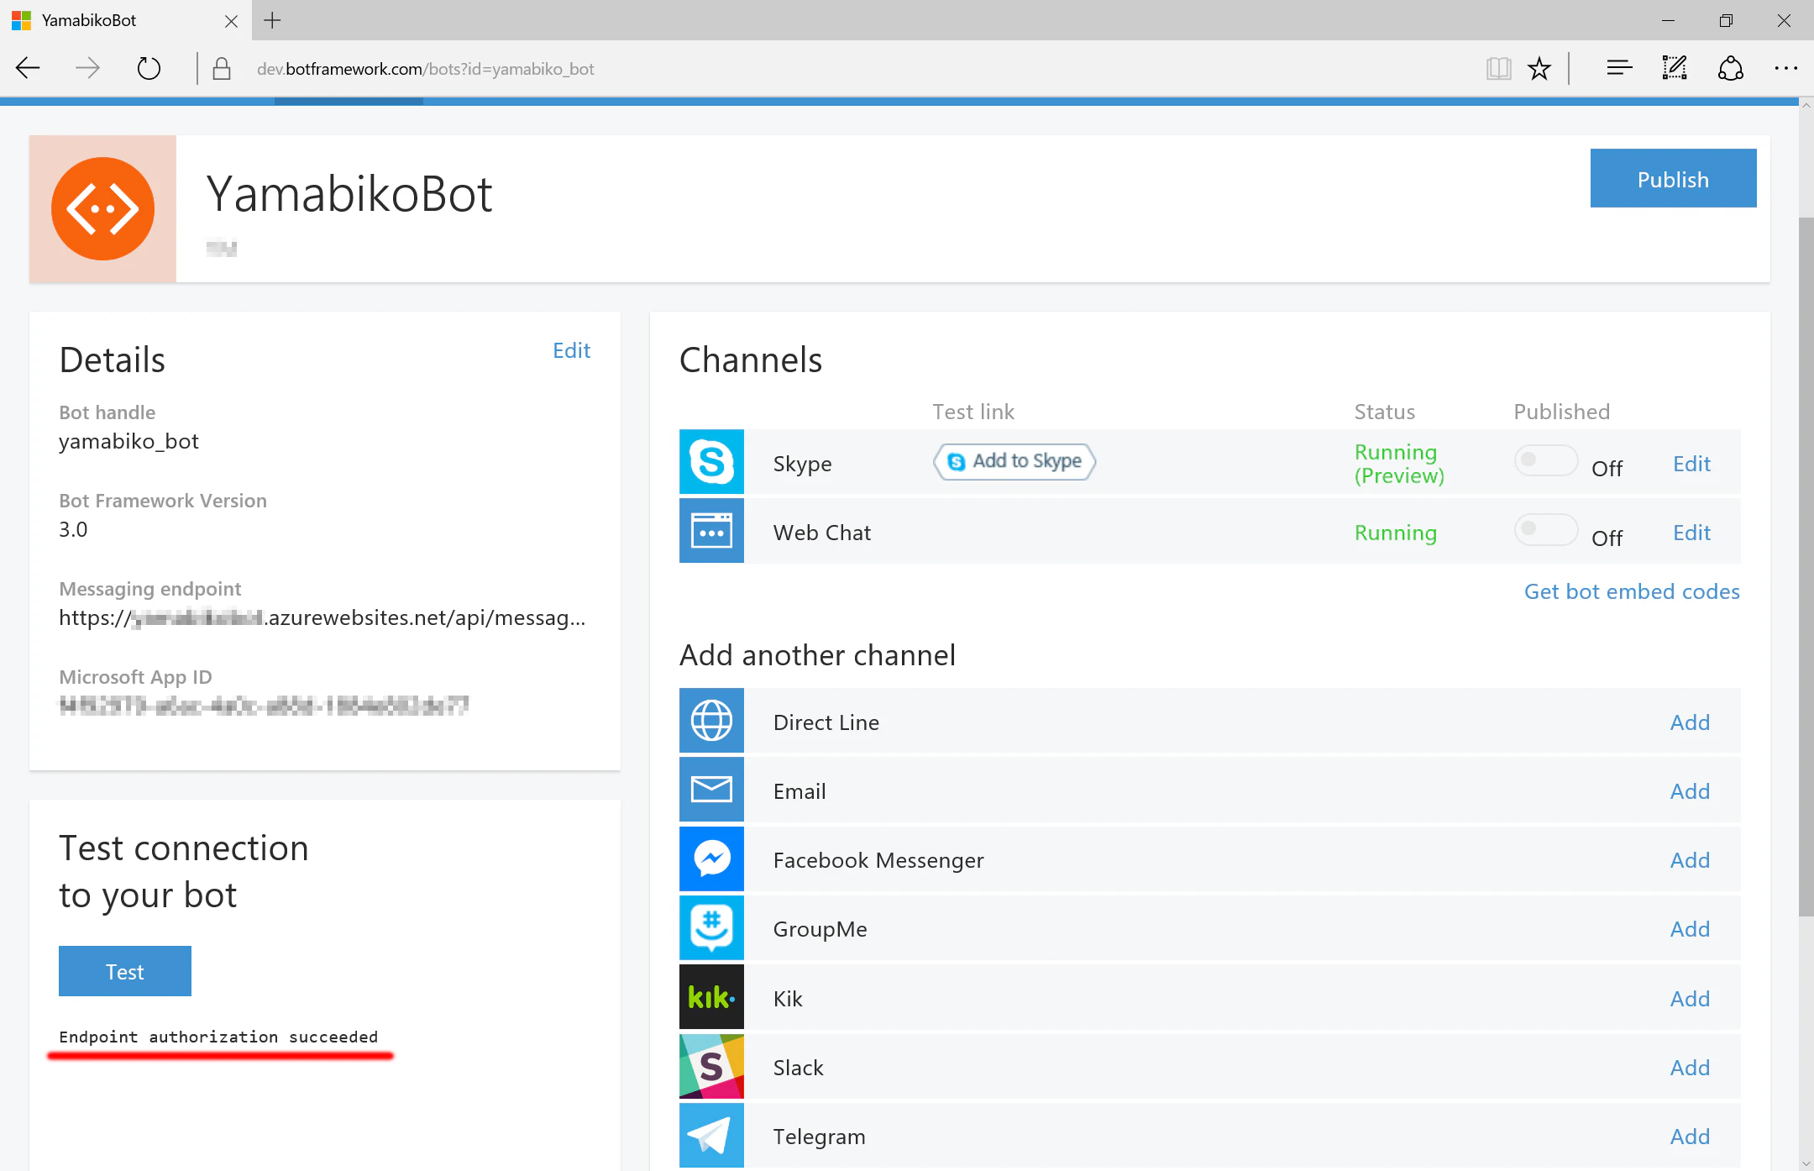Open the browser Hub menu
Viewport: 1814px width, 1171px height.
coord(1618,69)
